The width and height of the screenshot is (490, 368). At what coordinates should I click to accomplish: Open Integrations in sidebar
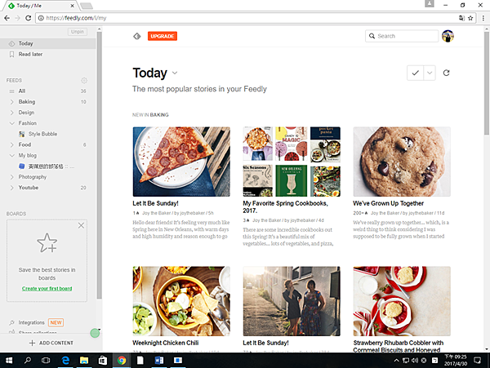tap(31, 322)
